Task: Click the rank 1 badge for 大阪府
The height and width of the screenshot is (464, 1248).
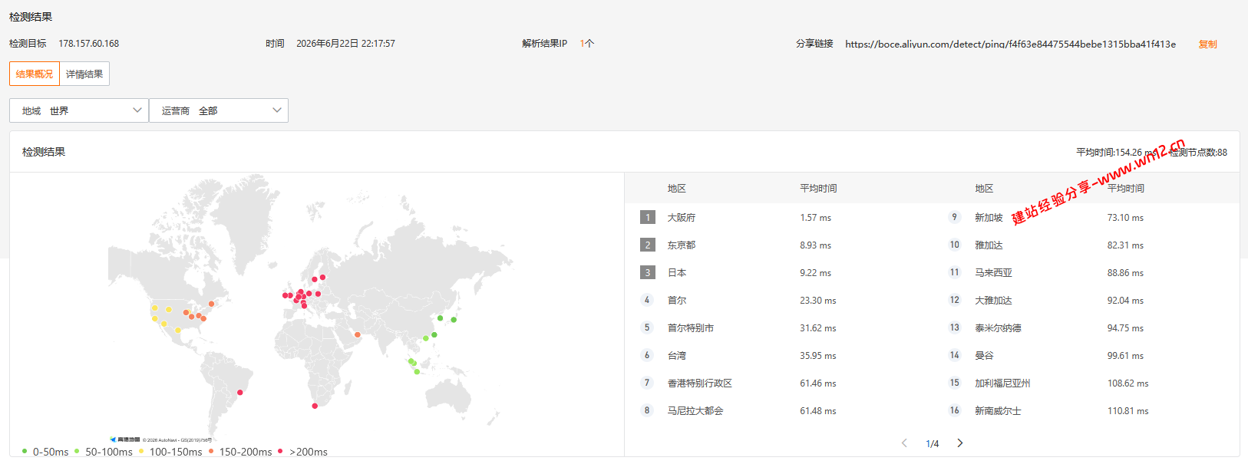Action: click(x=648, y=217)
